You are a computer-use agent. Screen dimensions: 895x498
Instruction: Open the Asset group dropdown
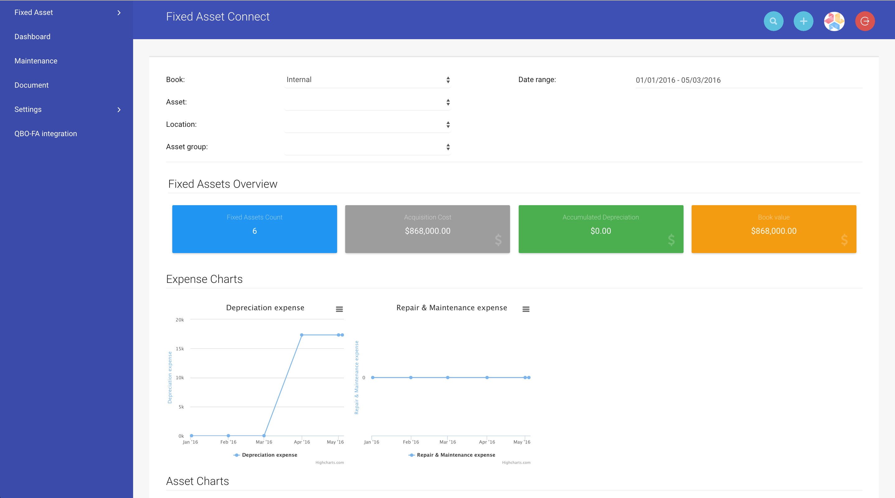tap(367, 147)
